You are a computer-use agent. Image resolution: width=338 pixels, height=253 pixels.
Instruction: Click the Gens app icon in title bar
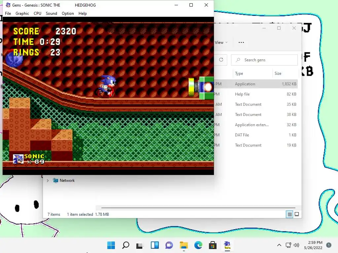(x=8, y=5)
